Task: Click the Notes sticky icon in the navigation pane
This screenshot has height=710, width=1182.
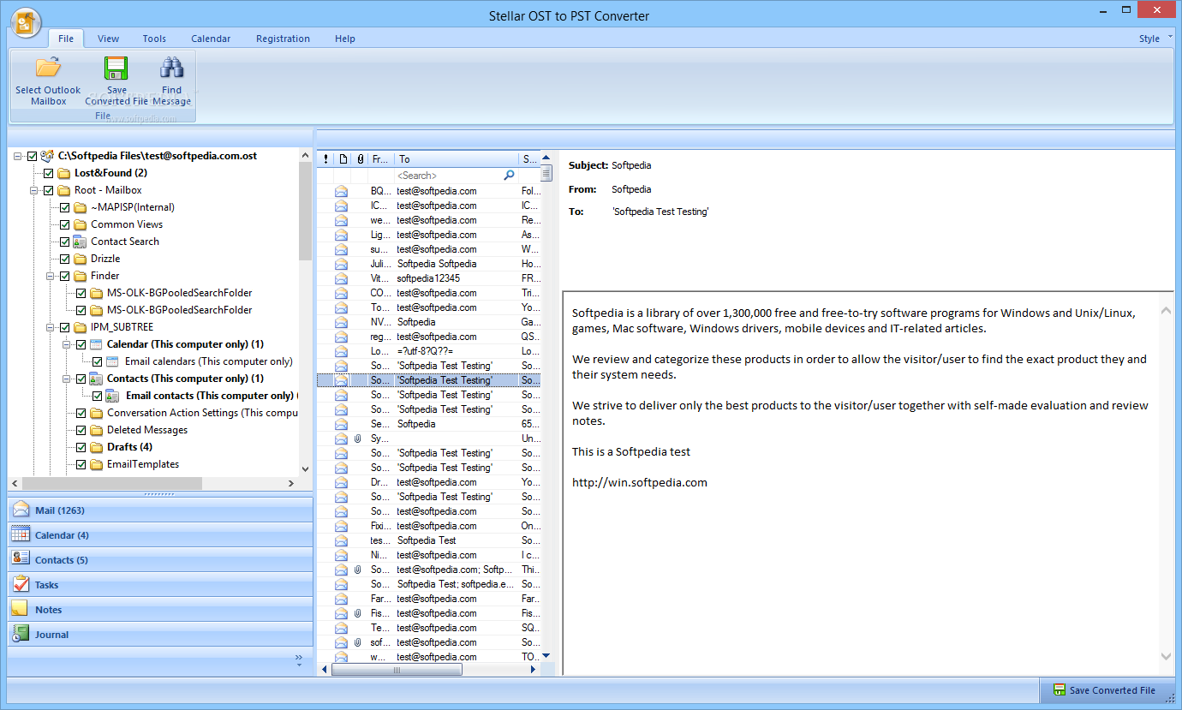Action: point(21,609)
